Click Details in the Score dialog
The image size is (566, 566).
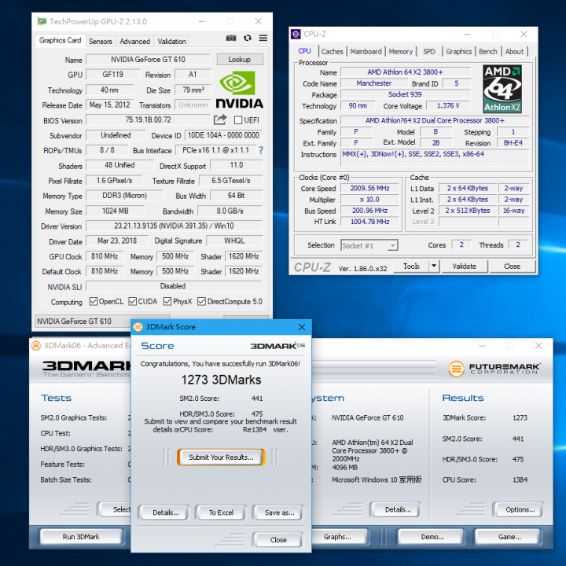166,513
